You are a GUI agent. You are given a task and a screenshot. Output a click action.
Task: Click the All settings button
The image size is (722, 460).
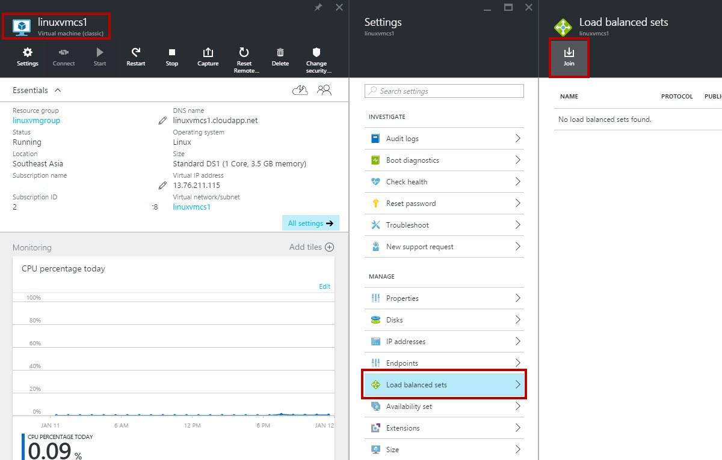click(x=310, y=223)
